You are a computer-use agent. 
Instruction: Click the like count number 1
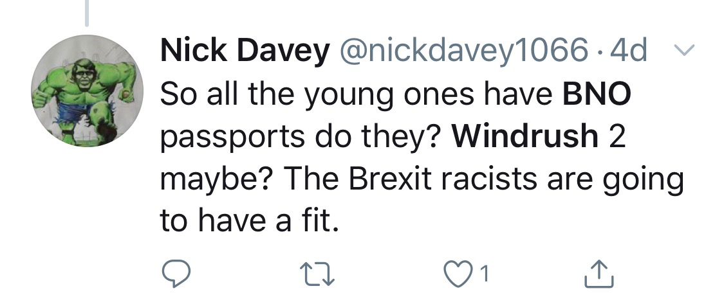pos(485,275)
